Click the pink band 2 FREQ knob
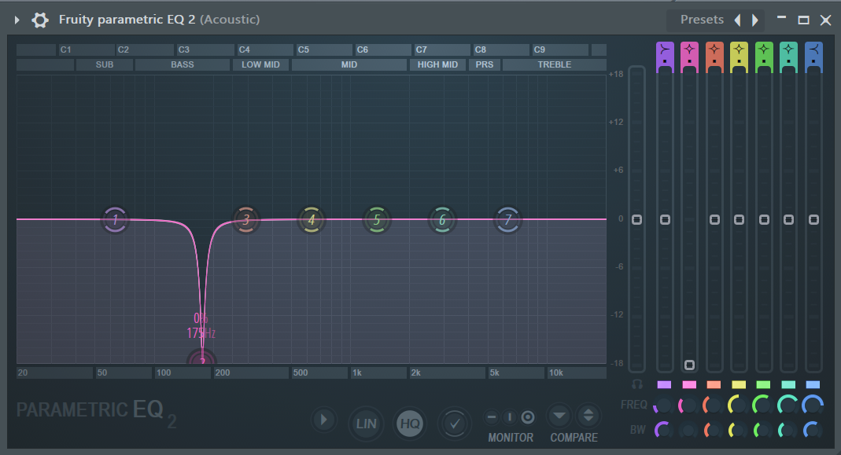This screenshot has height=455, width=841. click(x=688, y=405)
